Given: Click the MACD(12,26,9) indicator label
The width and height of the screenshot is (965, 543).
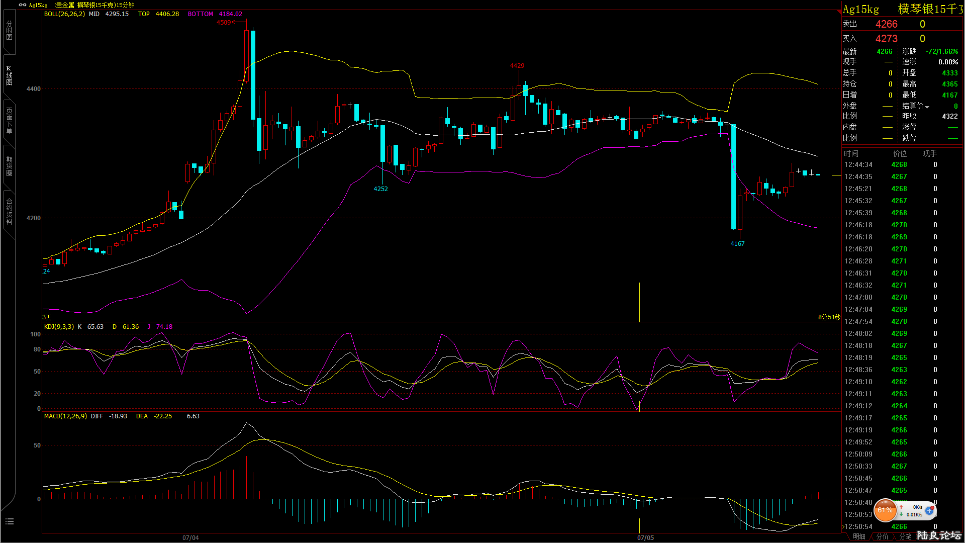Looking at the screenshot, I should click(65, 416).
